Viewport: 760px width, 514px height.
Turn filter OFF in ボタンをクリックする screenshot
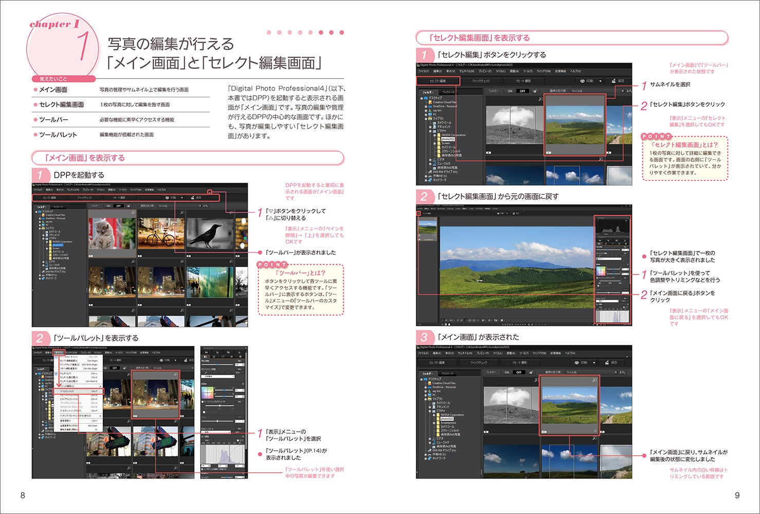point(523,91)
